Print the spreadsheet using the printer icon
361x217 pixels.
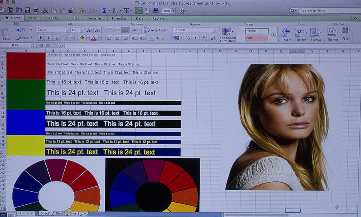point(35,10)
